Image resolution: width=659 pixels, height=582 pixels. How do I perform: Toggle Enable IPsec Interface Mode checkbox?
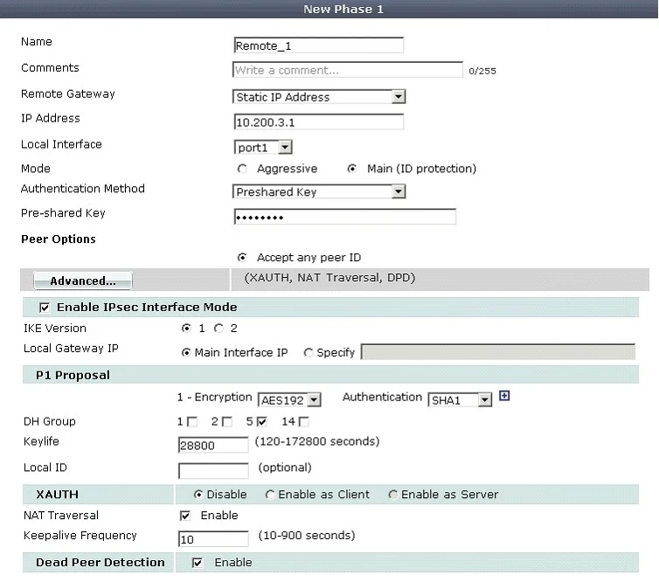[44, 308]
